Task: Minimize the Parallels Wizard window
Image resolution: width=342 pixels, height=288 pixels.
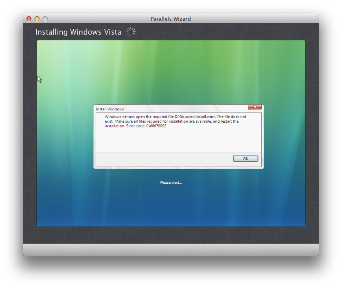Action: point(37,19)
